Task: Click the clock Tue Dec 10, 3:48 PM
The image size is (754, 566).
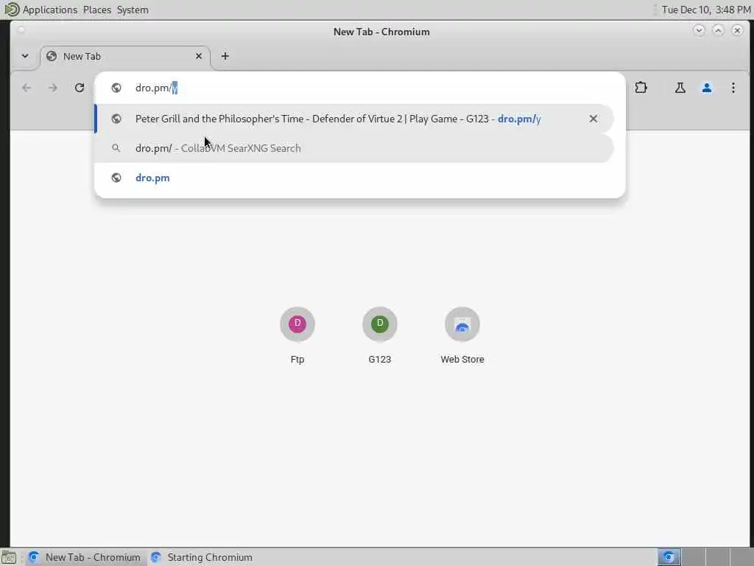Action: (706, 10)
